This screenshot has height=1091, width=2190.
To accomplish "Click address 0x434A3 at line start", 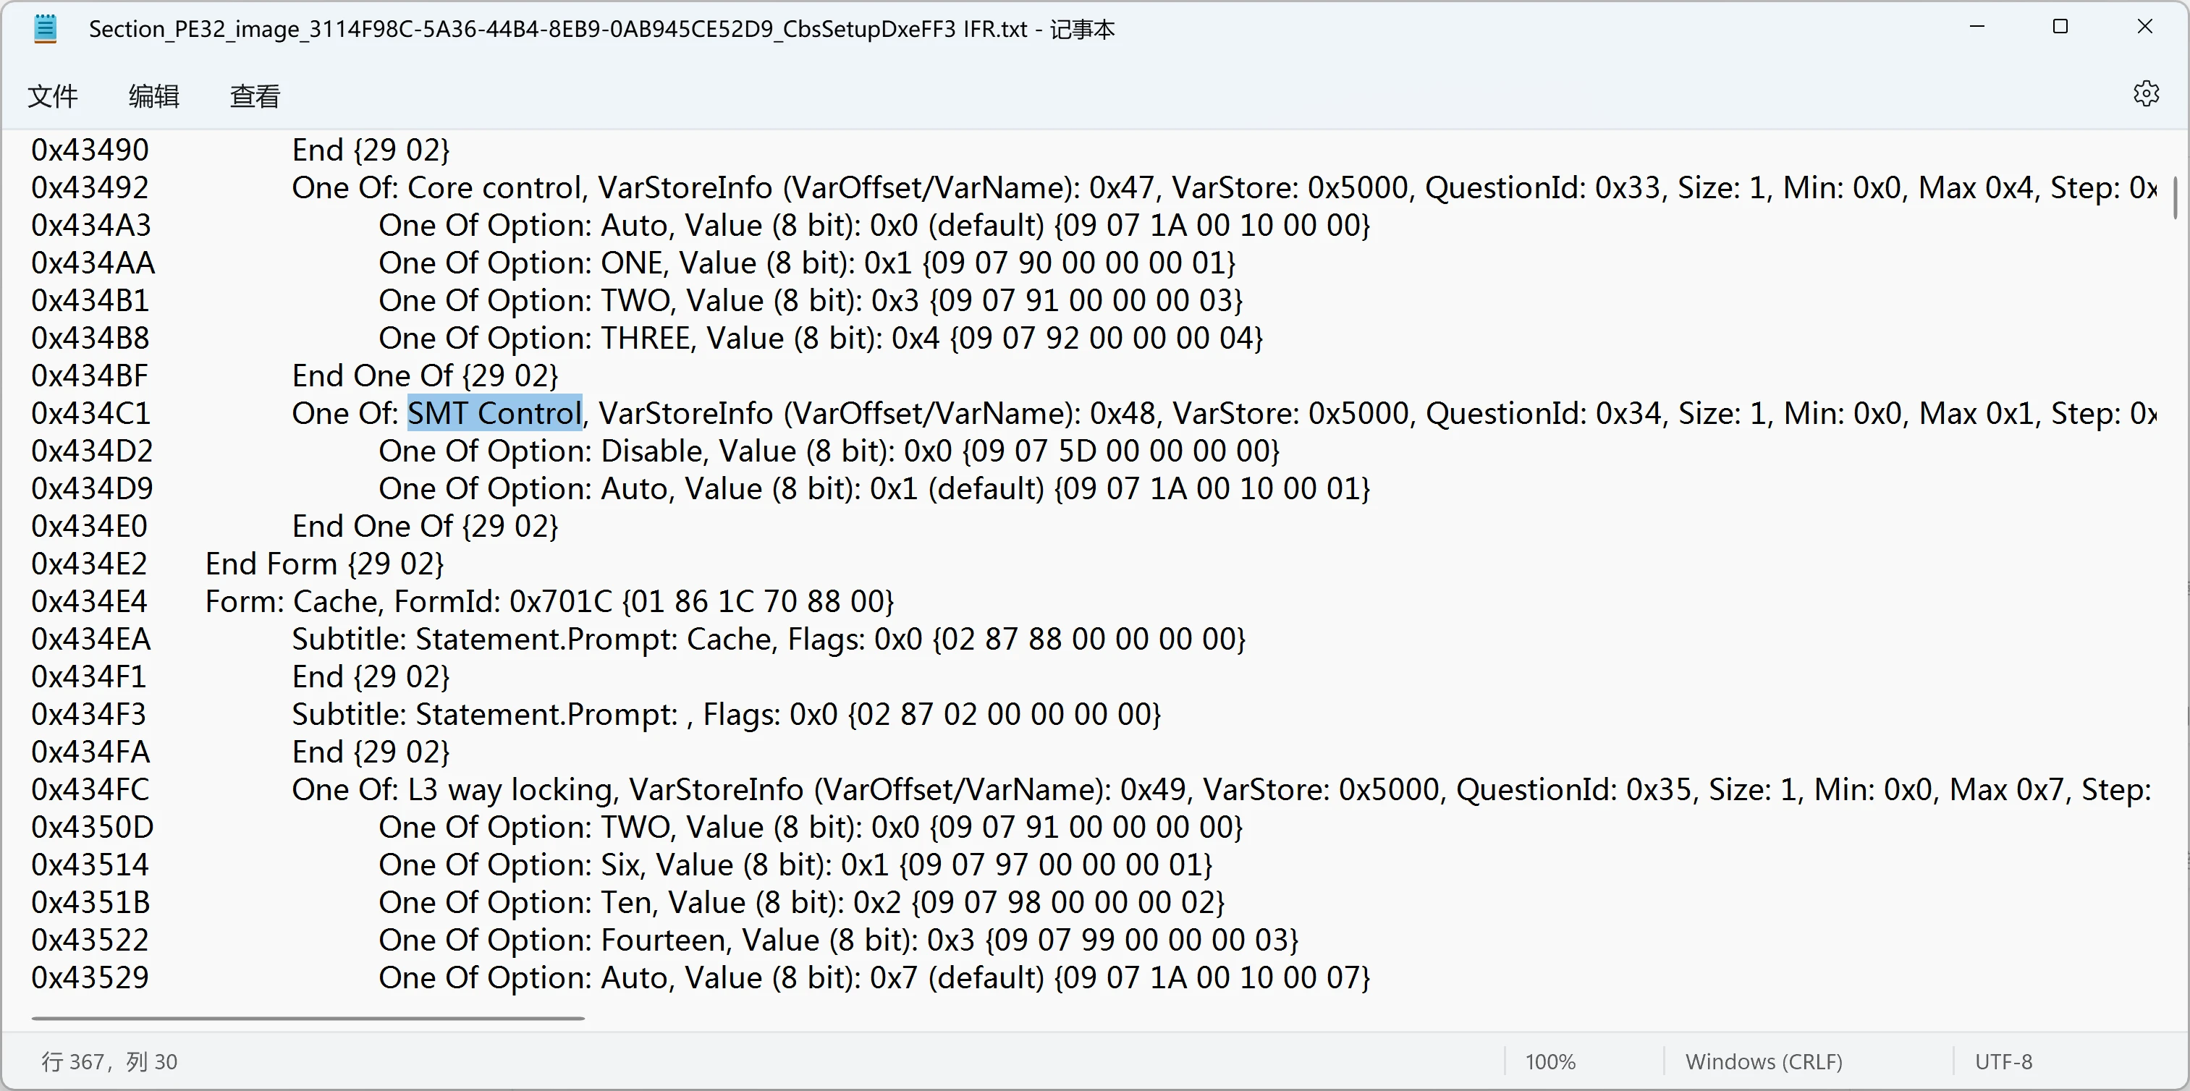I will pyautogui.click(x=91, y=225).
